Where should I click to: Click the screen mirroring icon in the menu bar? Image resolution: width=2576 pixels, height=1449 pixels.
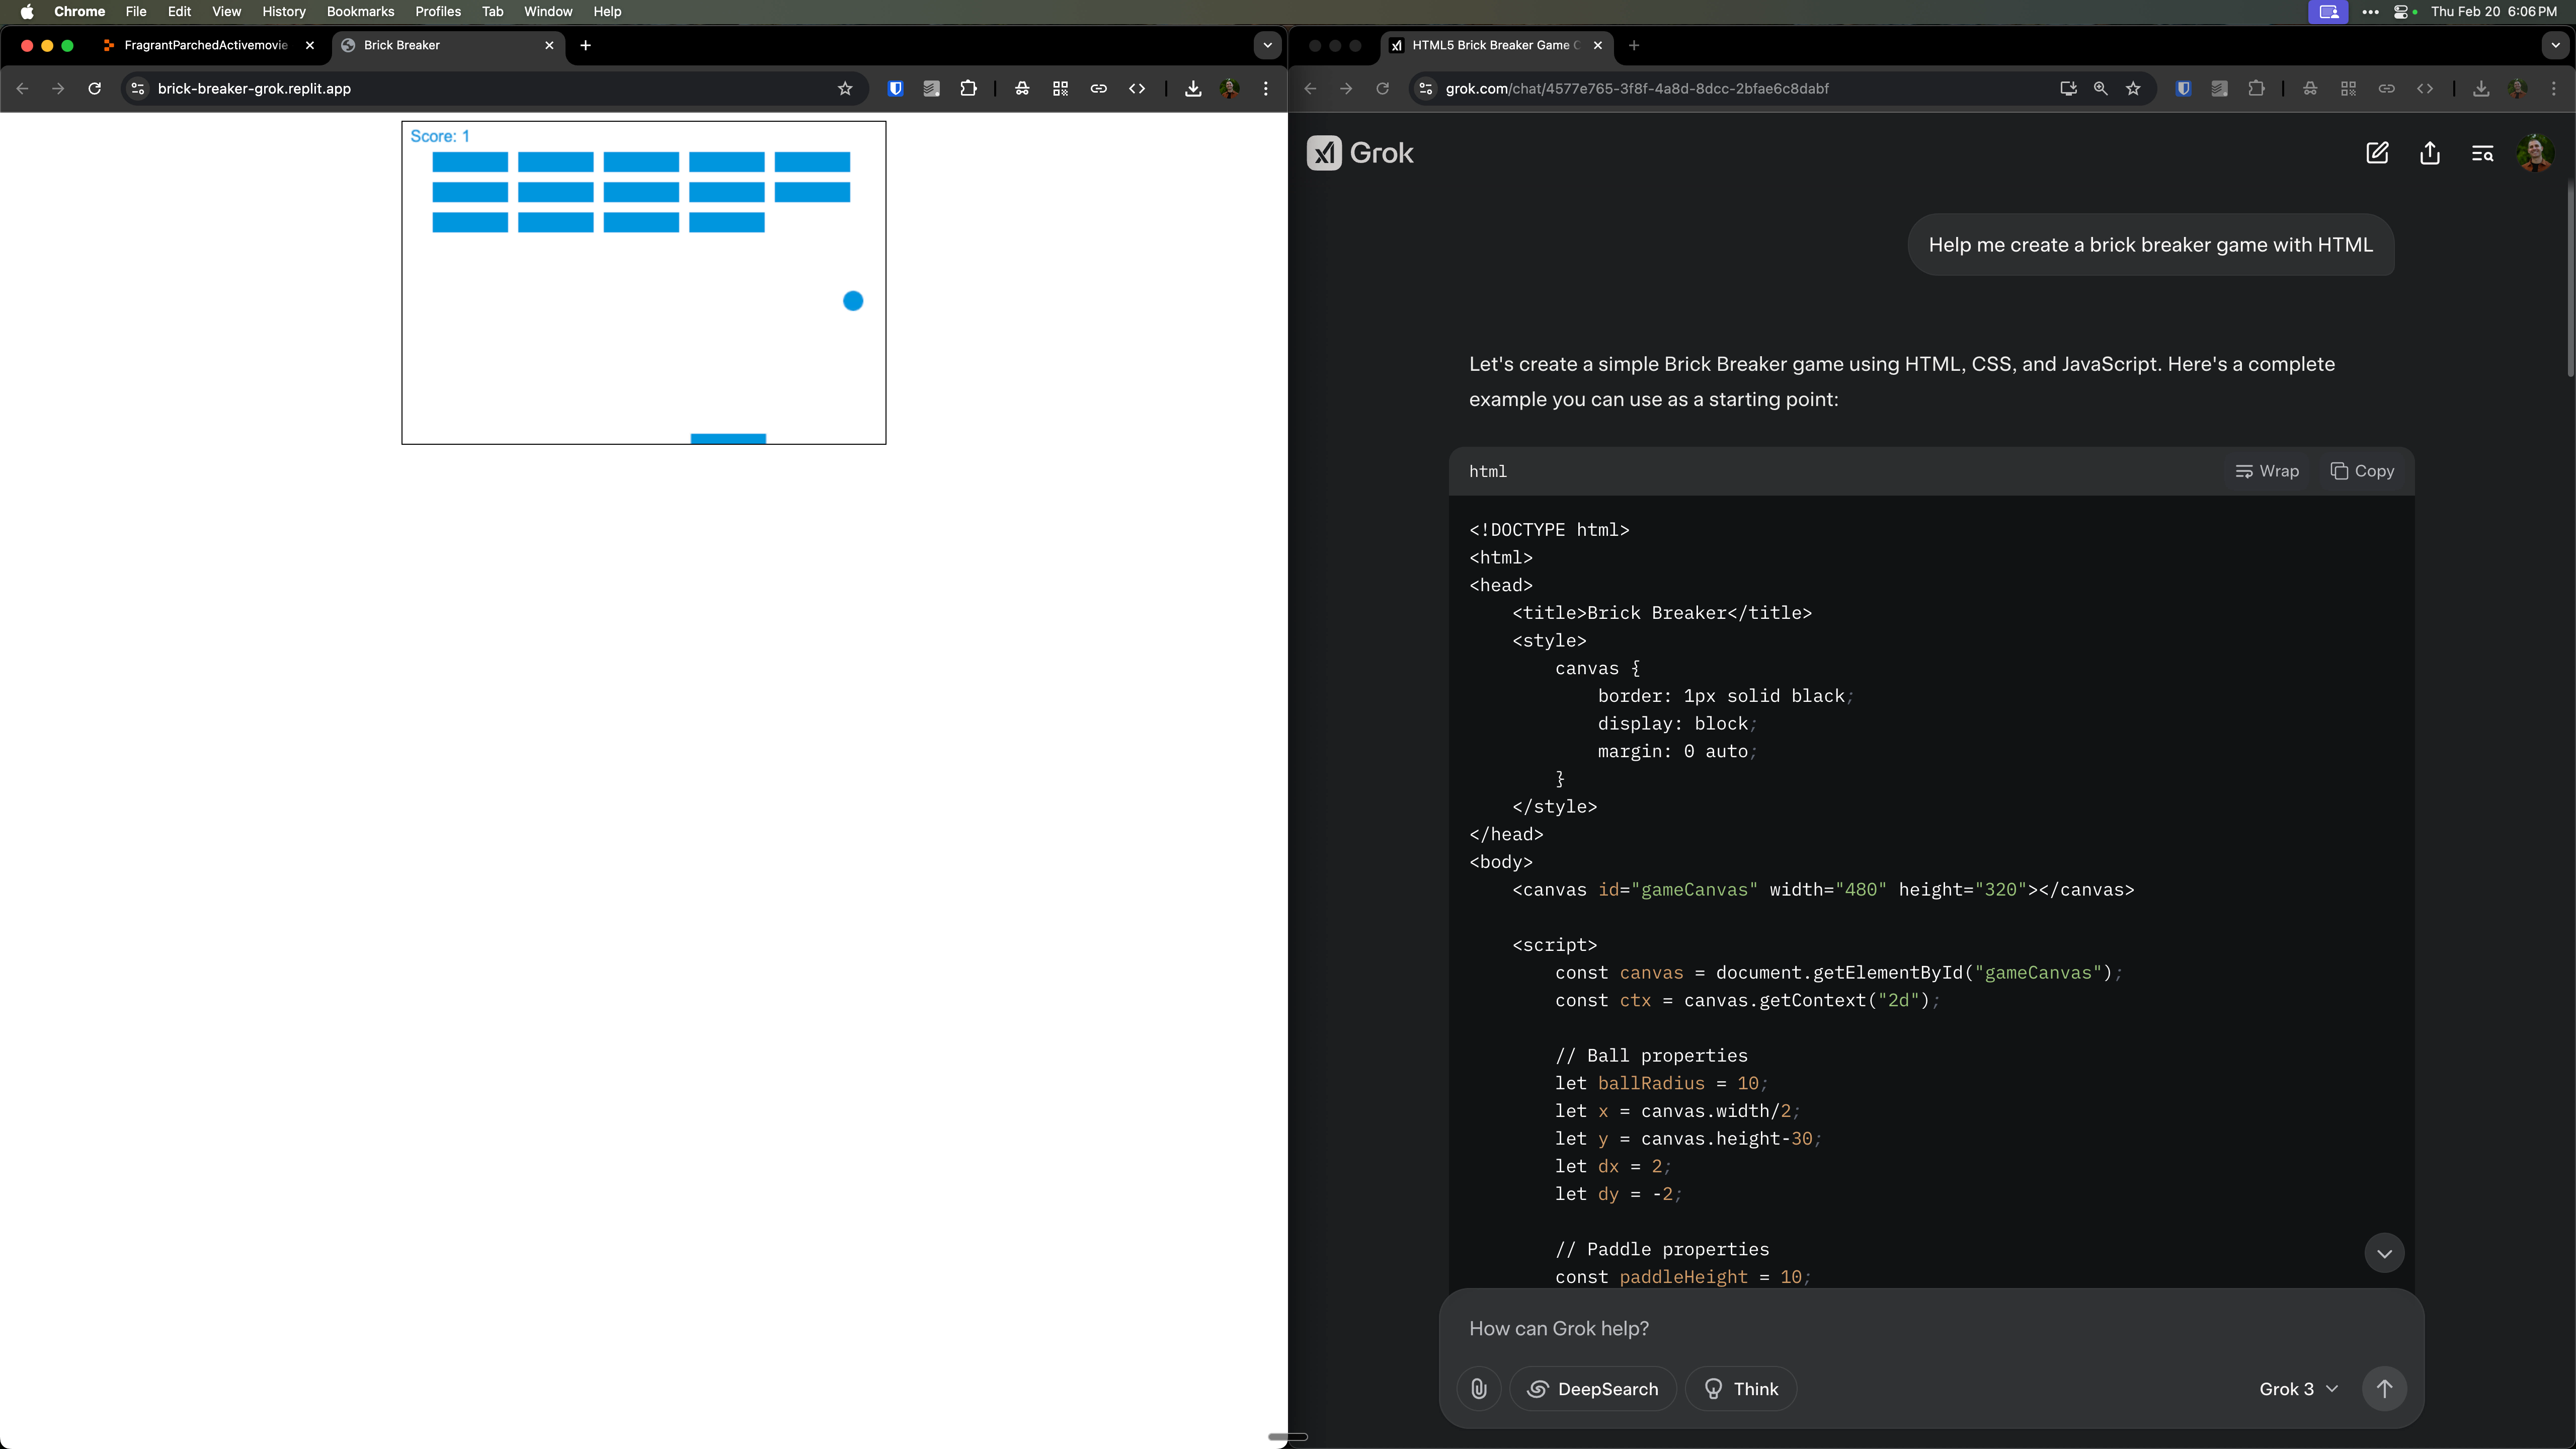pyautogui.click(x=2328, y=11)
